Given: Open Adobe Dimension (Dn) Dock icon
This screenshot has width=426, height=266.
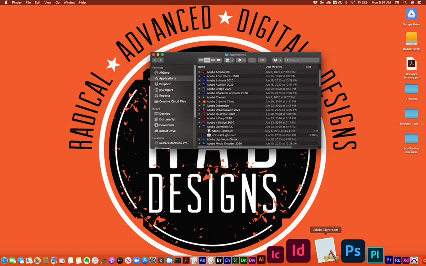Looking at the screenshot, I should [244, 260].
